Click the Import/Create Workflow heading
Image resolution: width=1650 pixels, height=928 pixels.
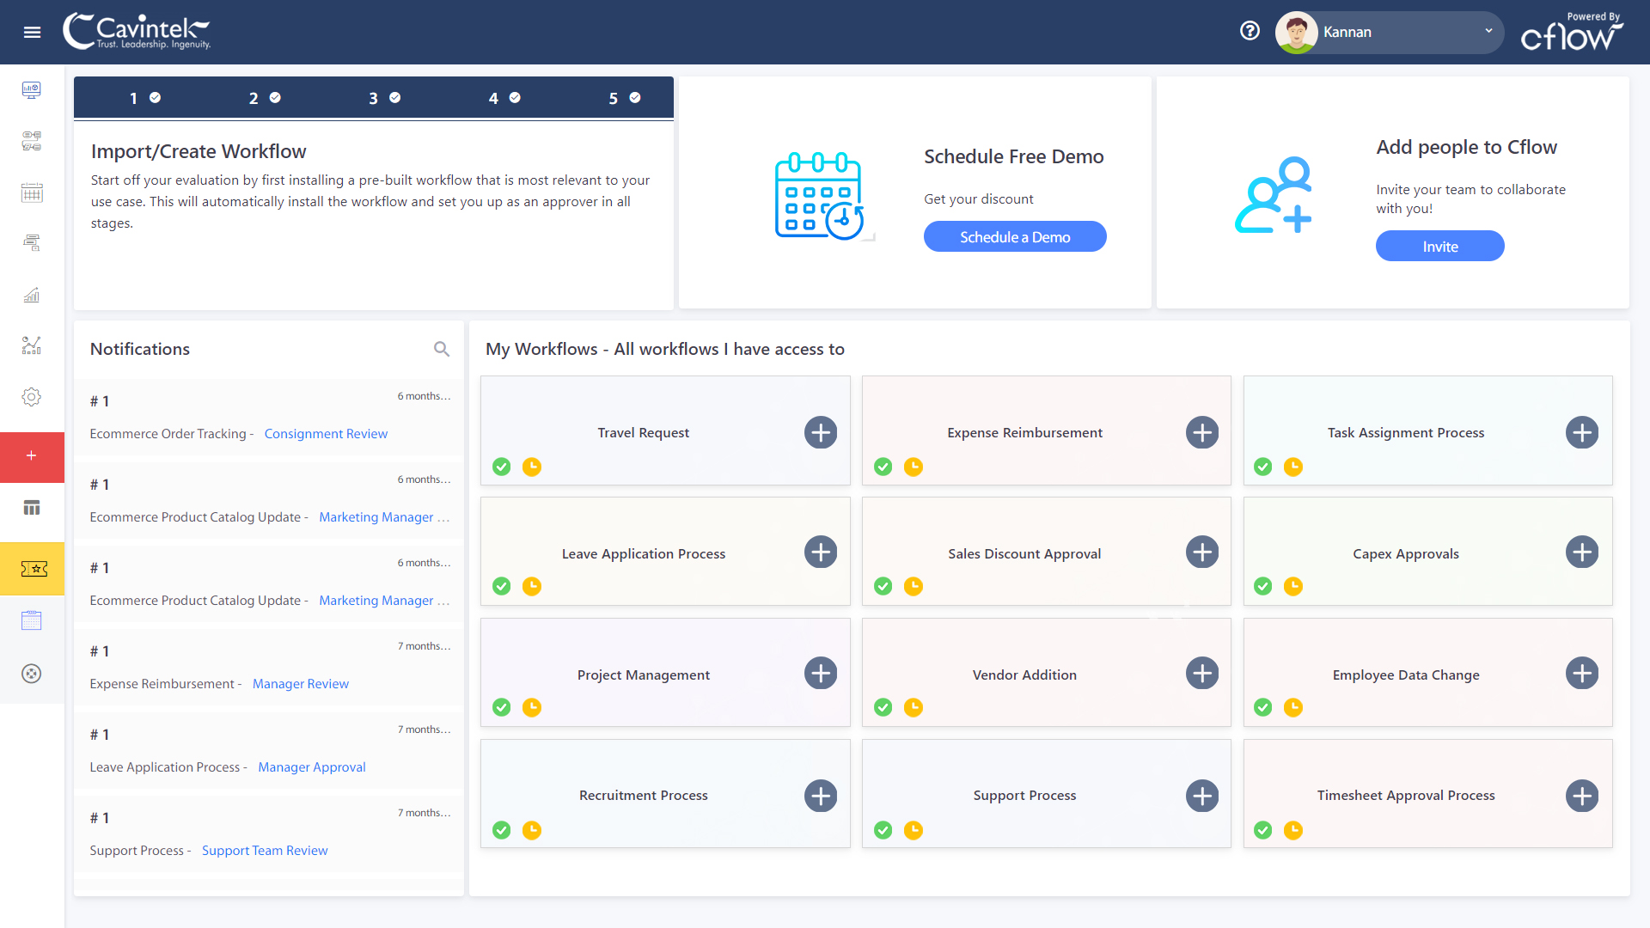(199, 151)
